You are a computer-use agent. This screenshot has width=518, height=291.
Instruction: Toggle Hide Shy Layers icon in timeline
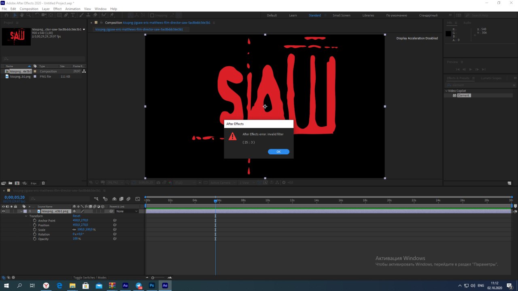[115, 199]
